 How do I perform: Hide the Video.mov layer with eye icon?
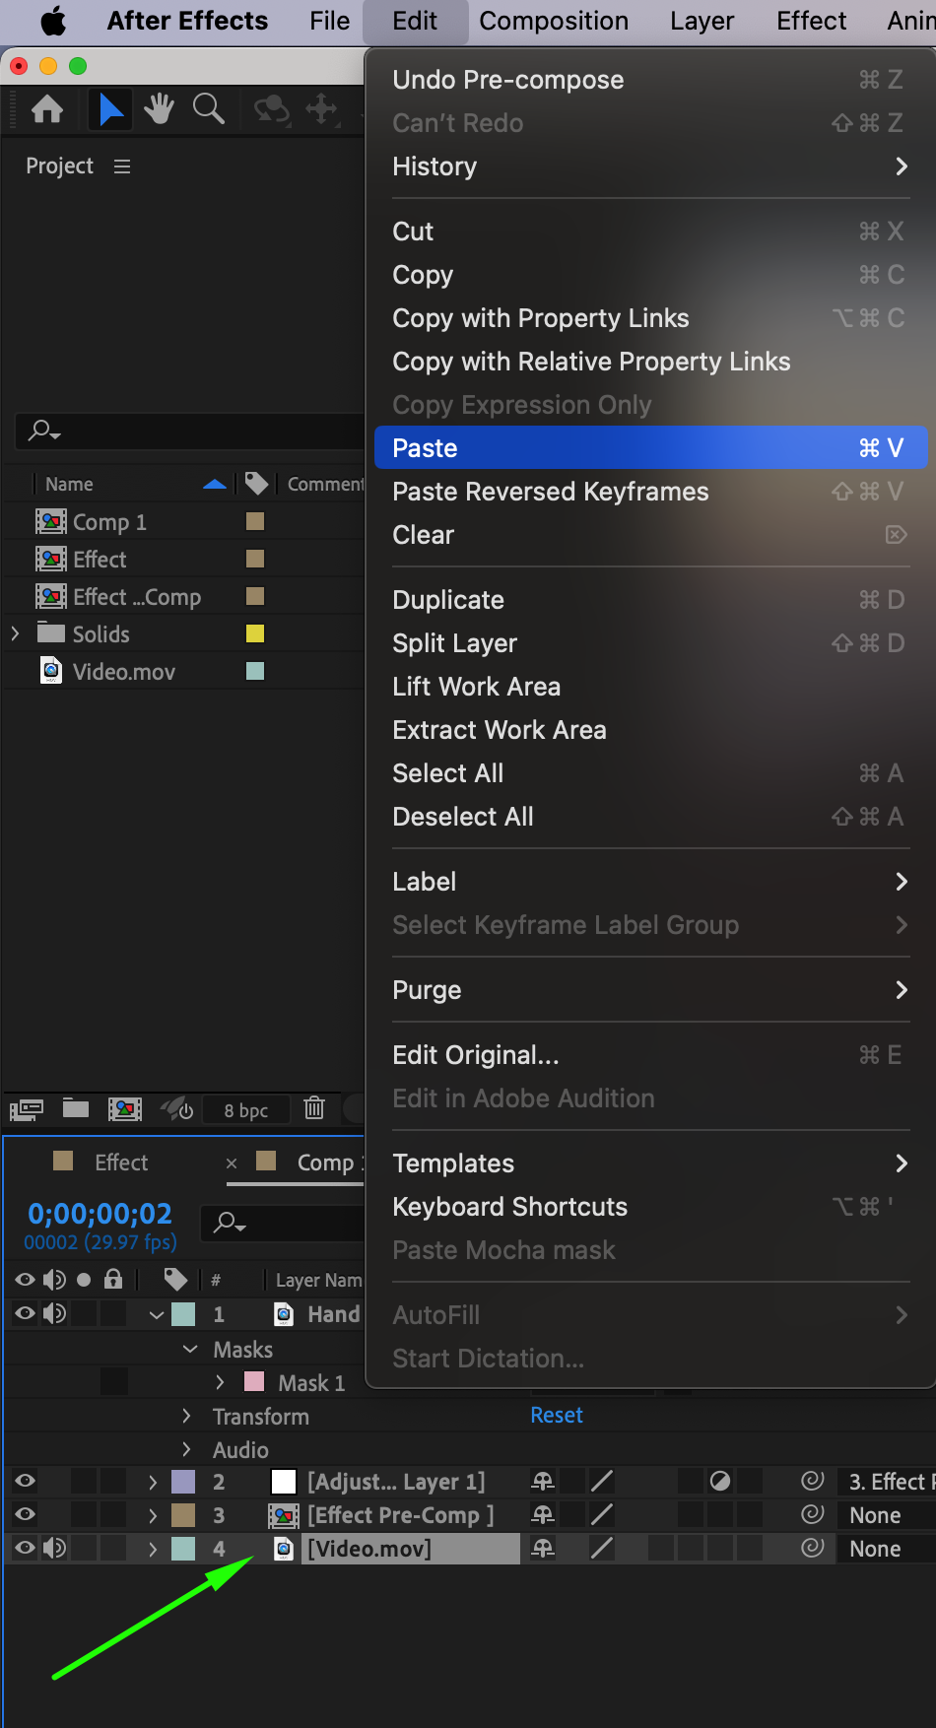pos(25,1548)
